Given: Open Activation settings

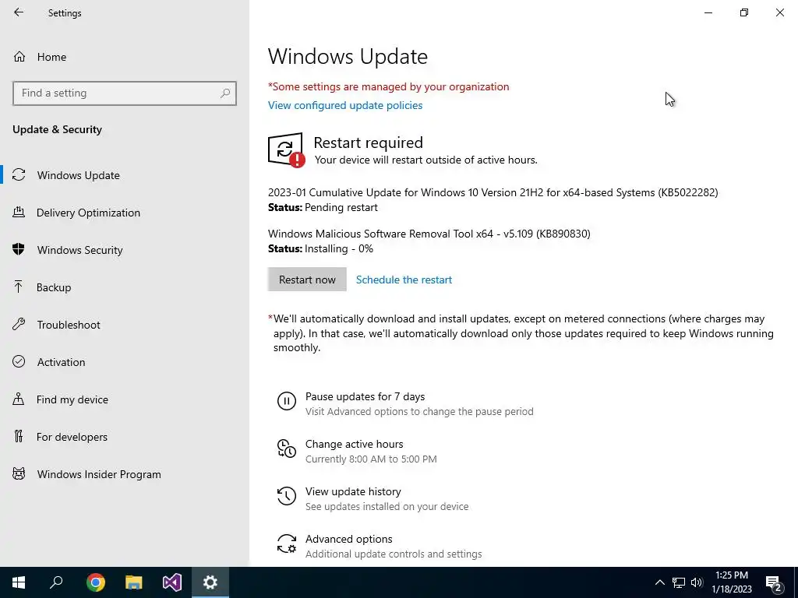Looking at the screenshot, I should [x=61, y=362].
